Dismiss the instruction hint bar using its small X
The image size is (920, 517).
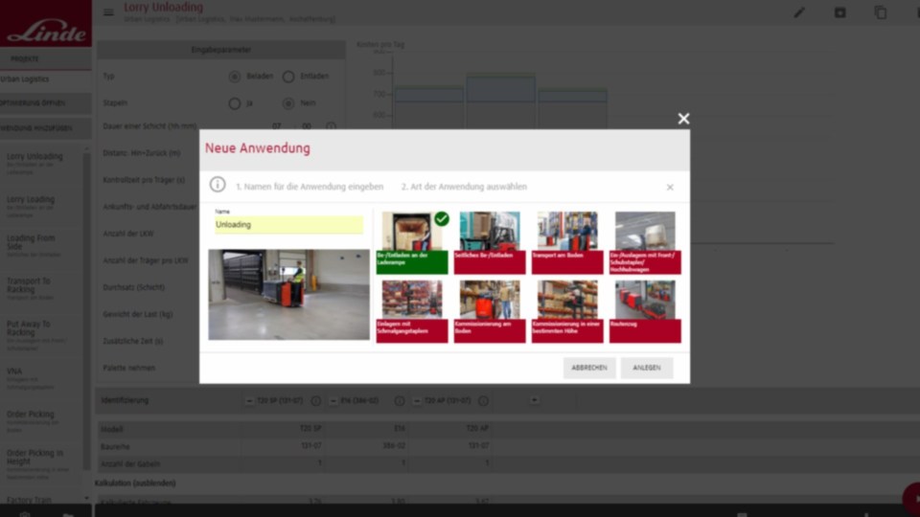670,187
